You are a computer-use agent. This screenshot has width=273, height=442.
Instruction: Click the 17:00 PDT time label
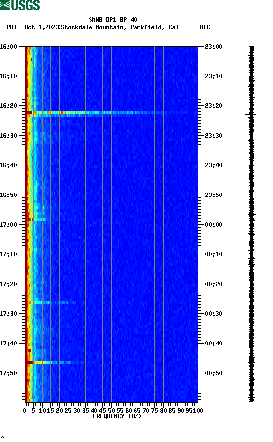pos(8,225)
